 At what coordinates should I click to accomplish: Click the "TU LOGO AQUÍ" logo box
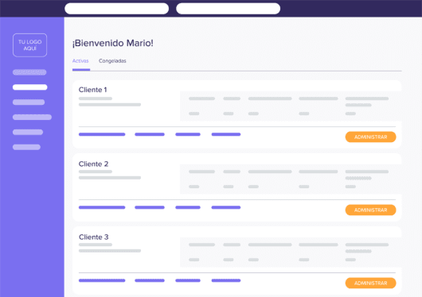click(30, 45)
